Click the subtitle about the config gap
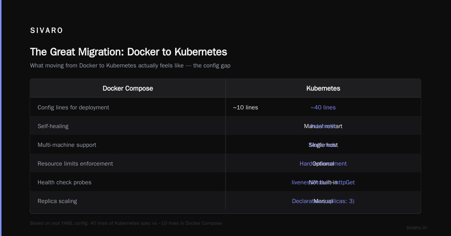The height and width of the screenshot is (236, 451). 130,66
